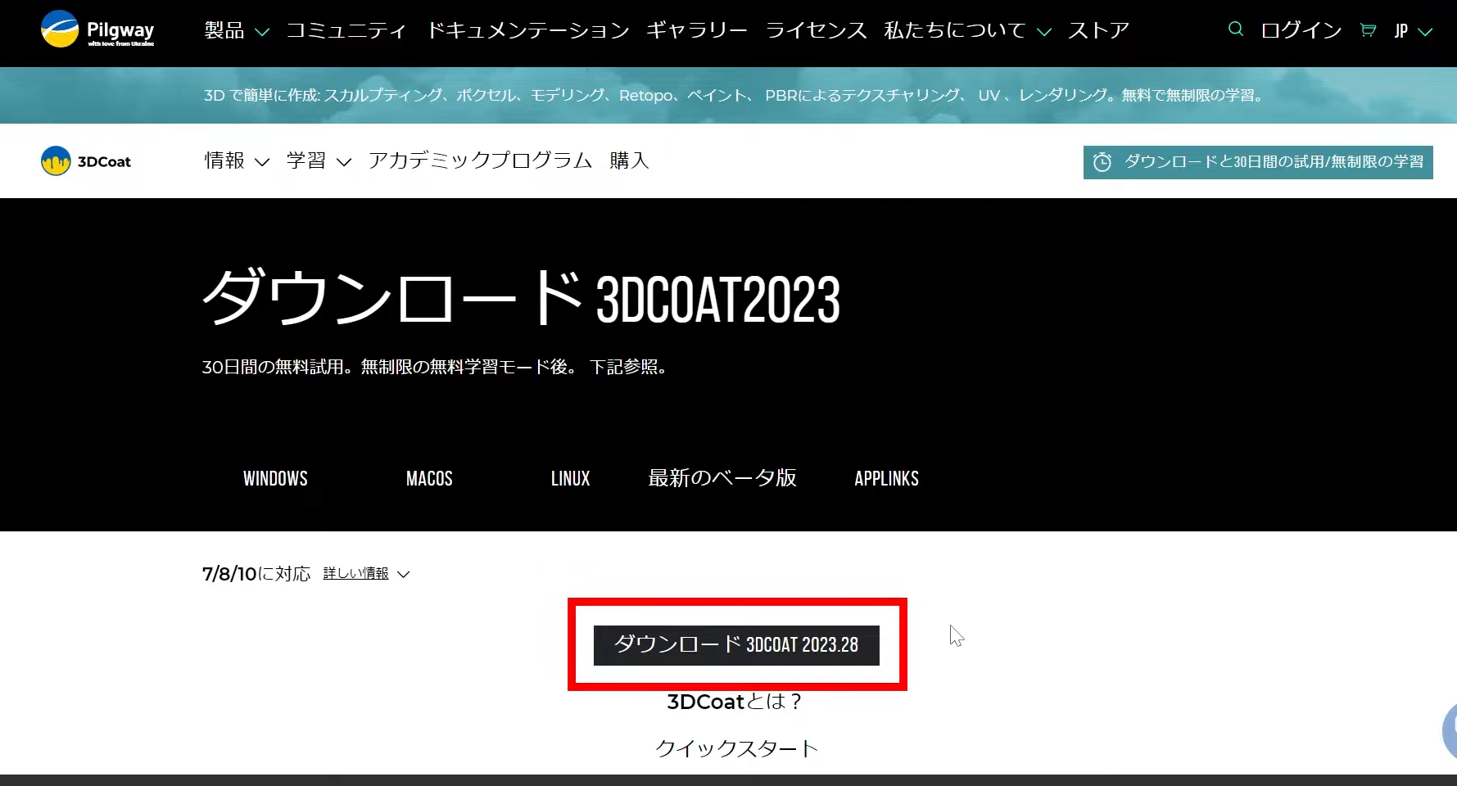Viewport: 1457px width, 786px height.
Task: Open the search magnifier icon
Action: click(x=1234, y=29)
